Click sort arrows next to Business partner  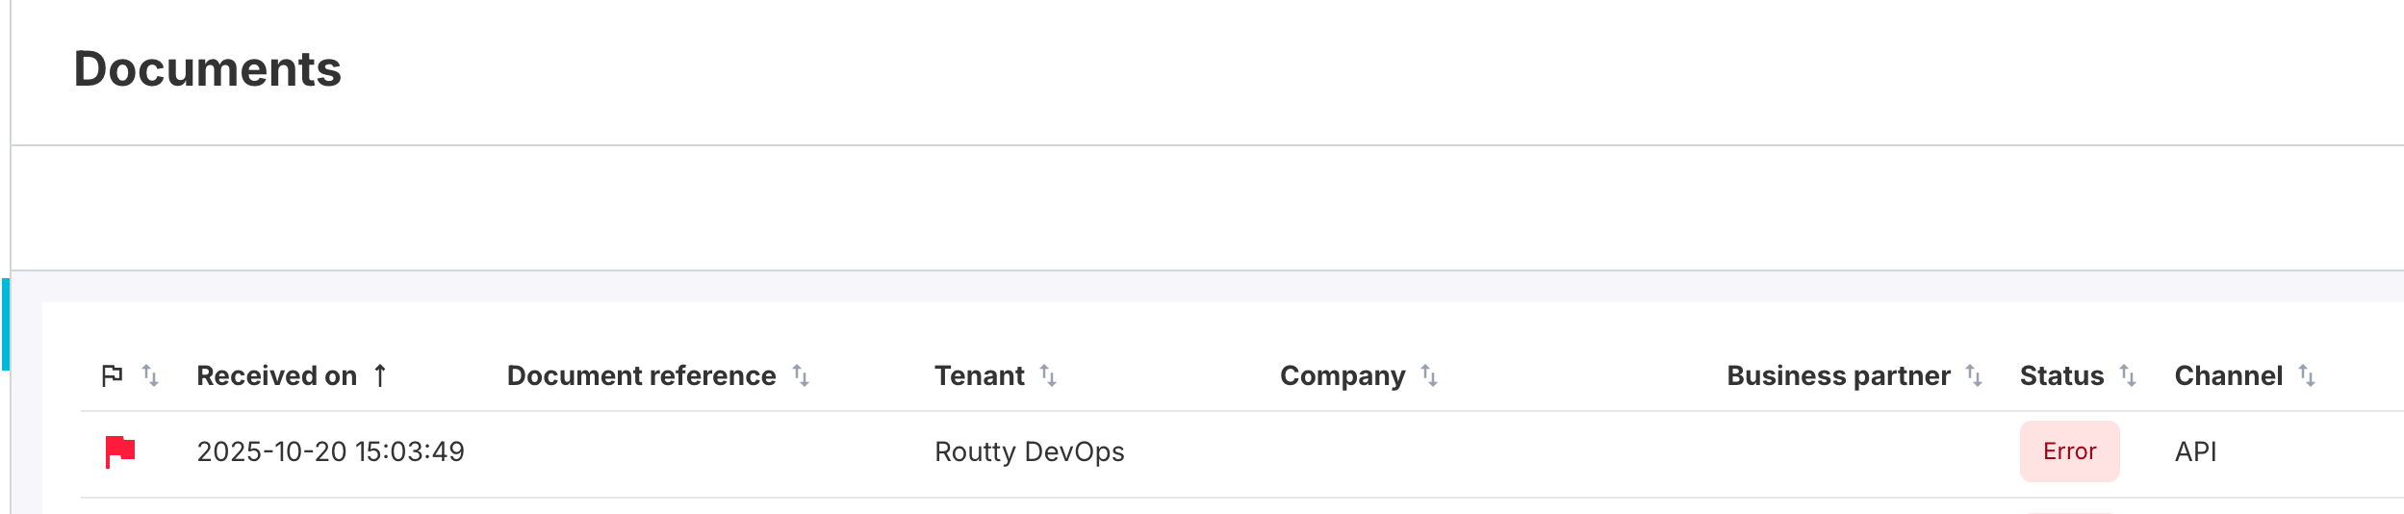click(x=1974, y=375)
